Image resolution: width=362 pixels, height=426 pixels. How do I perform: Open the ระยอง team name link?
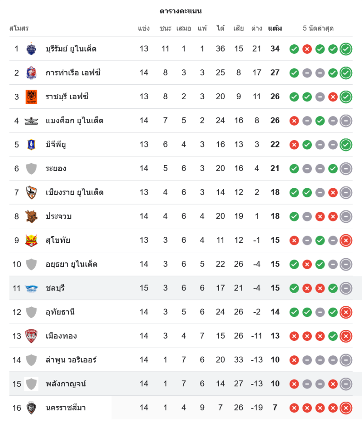coord(56,168)
